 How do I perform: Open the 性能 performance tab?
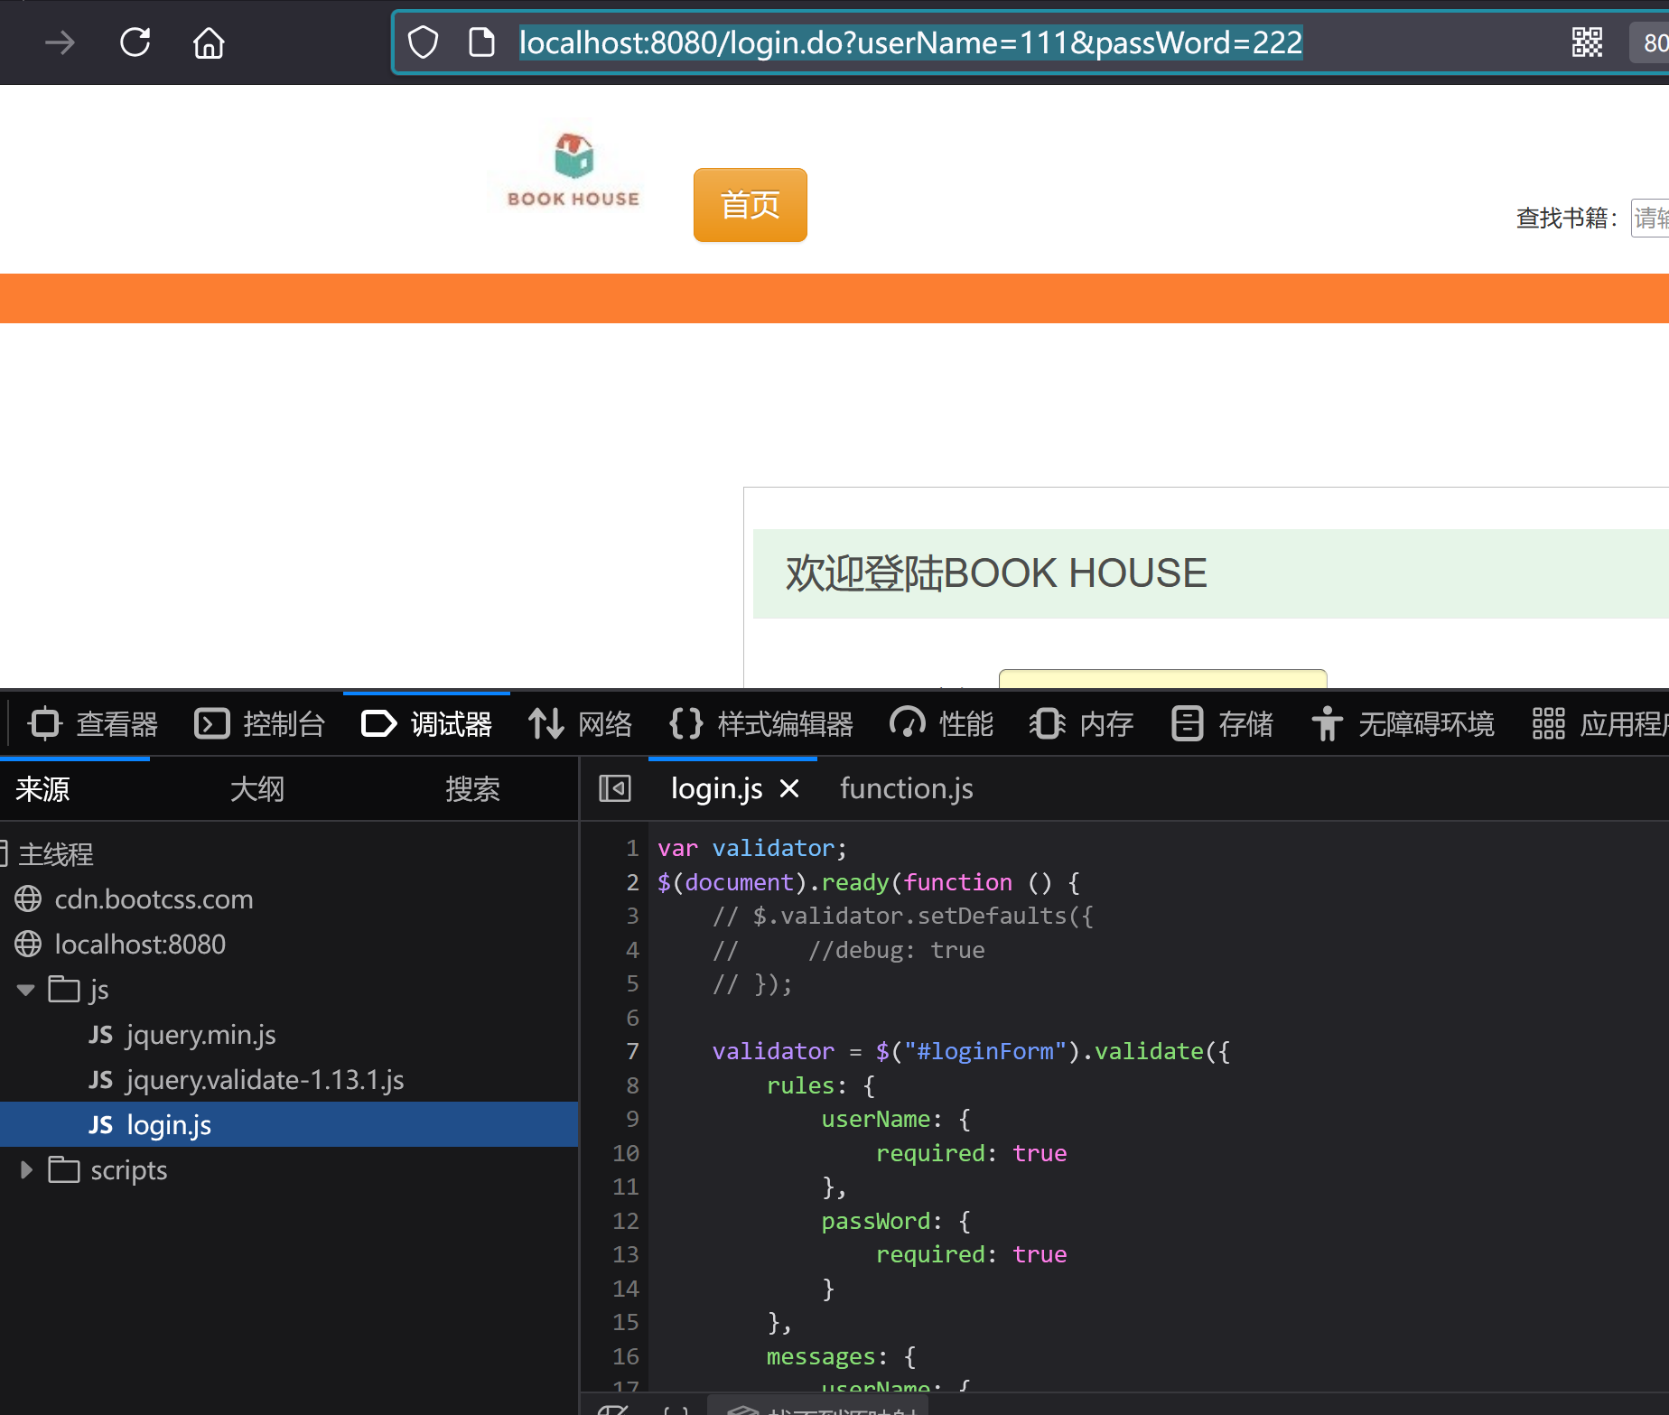pos(942,723)
